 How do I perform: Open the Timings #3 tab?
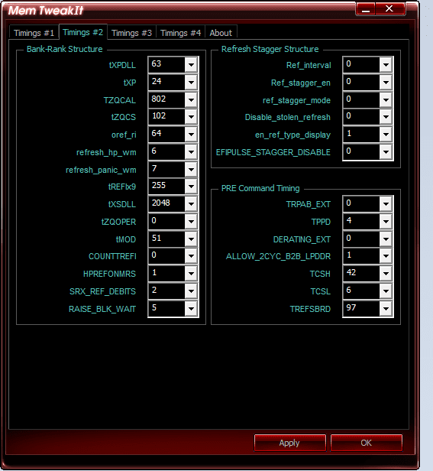(131, 33)
